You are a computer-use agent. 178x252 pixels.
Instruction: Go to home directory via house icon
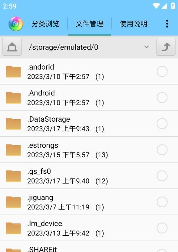(x=12, y=47)
